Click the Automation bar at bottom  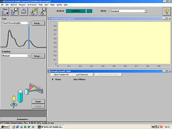(24, 119)
